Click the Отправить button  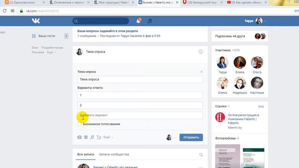(191, 137)
